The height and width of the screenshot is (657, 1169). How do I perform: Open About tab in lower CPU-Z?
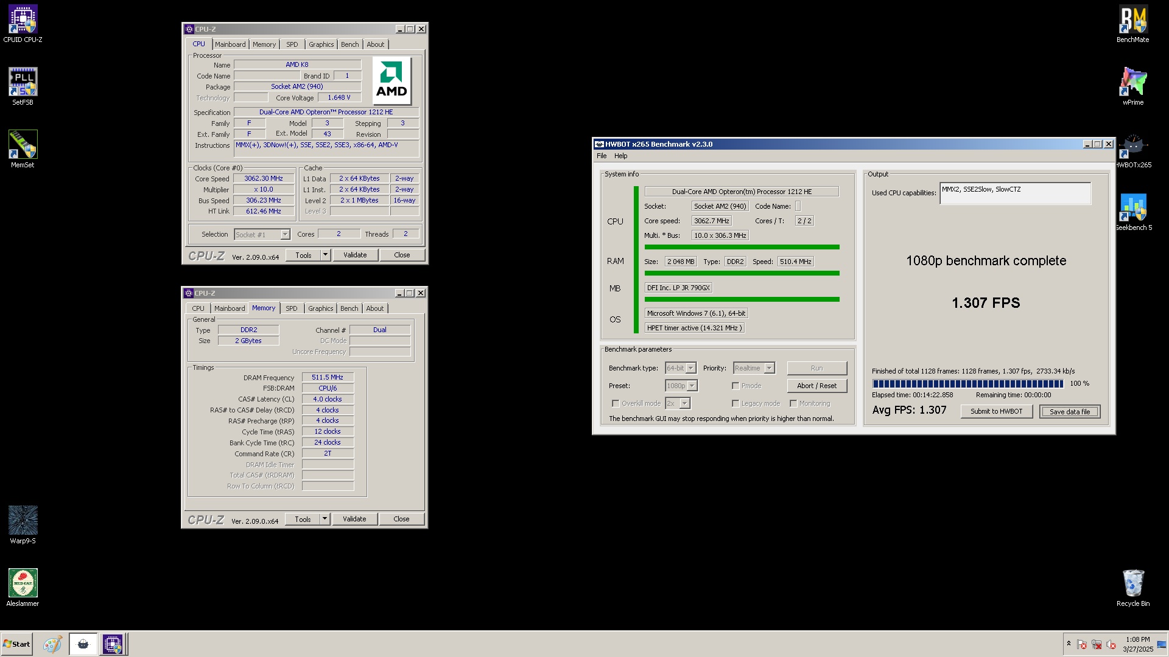(x=375, y=308)
